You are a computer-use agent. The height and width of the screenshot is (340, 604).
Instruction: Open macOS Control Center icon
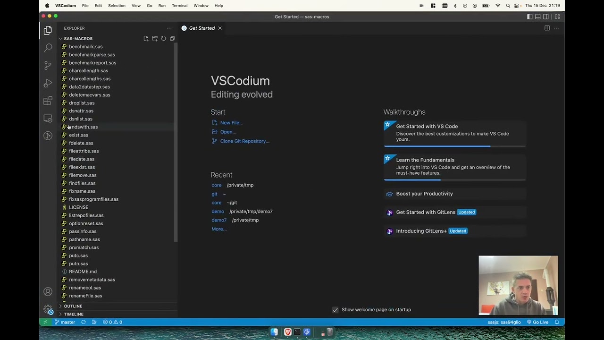[518, 6]
